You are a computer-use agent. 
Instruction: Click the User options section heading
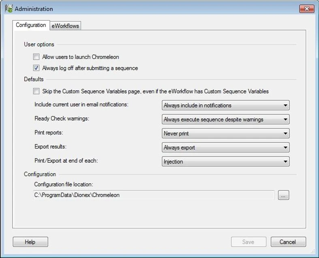tap(39, 44)
